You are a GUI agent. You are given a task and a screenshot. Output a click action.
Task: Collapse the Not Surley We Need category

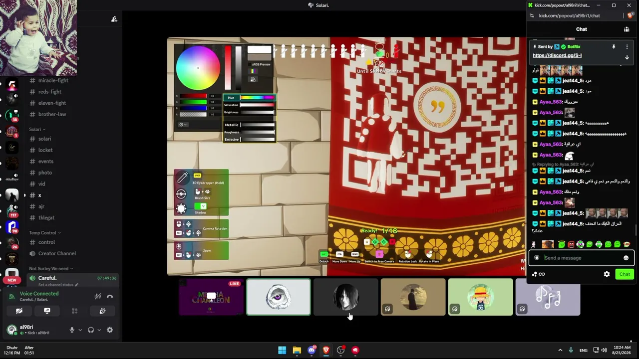tap(51, 269)
